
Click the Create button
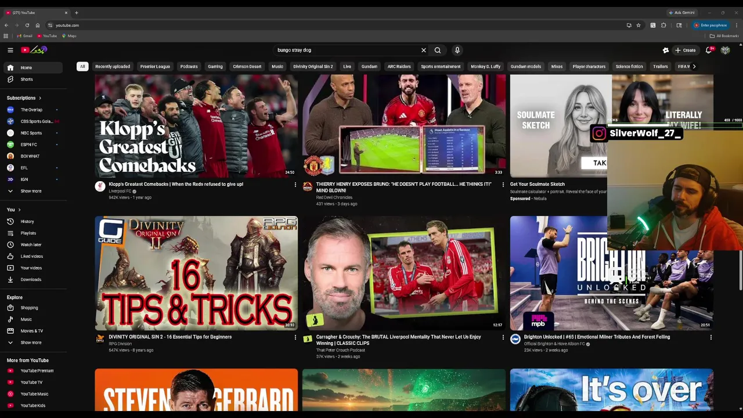(x=686, y=51)
